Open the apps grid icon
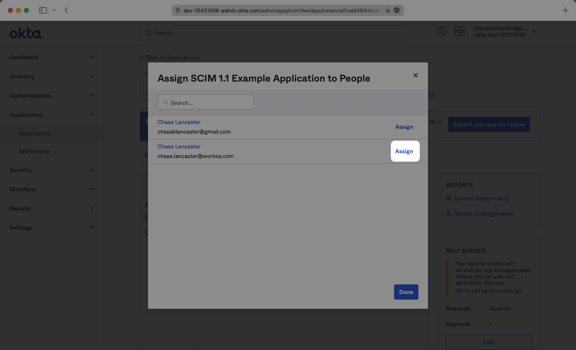The width and height of the screenshot is (576, 350). click(460, 32)
